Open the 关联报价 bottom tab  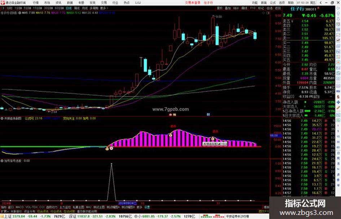(x=16, y=211)
